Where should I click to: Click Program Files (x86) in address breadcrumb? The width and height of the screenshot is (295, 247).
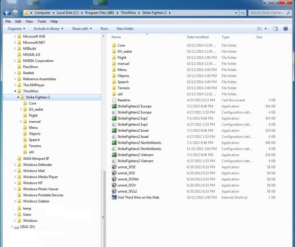click(x=99, y=13)
